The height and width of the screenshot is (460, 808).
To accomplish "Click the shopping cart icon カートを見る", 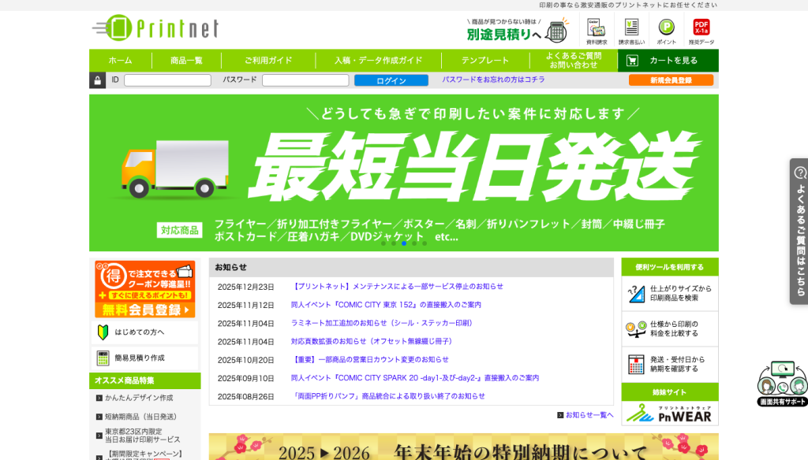I will [x=633, y=61].
